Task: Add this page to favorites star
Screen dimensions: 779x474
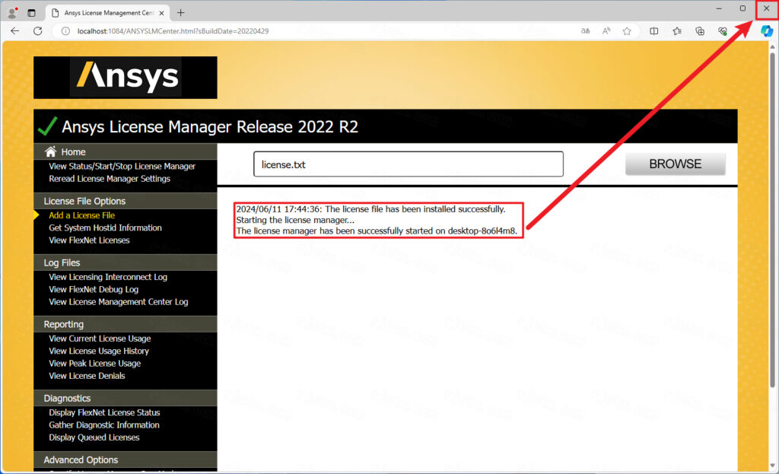Action: coord(627,30)
